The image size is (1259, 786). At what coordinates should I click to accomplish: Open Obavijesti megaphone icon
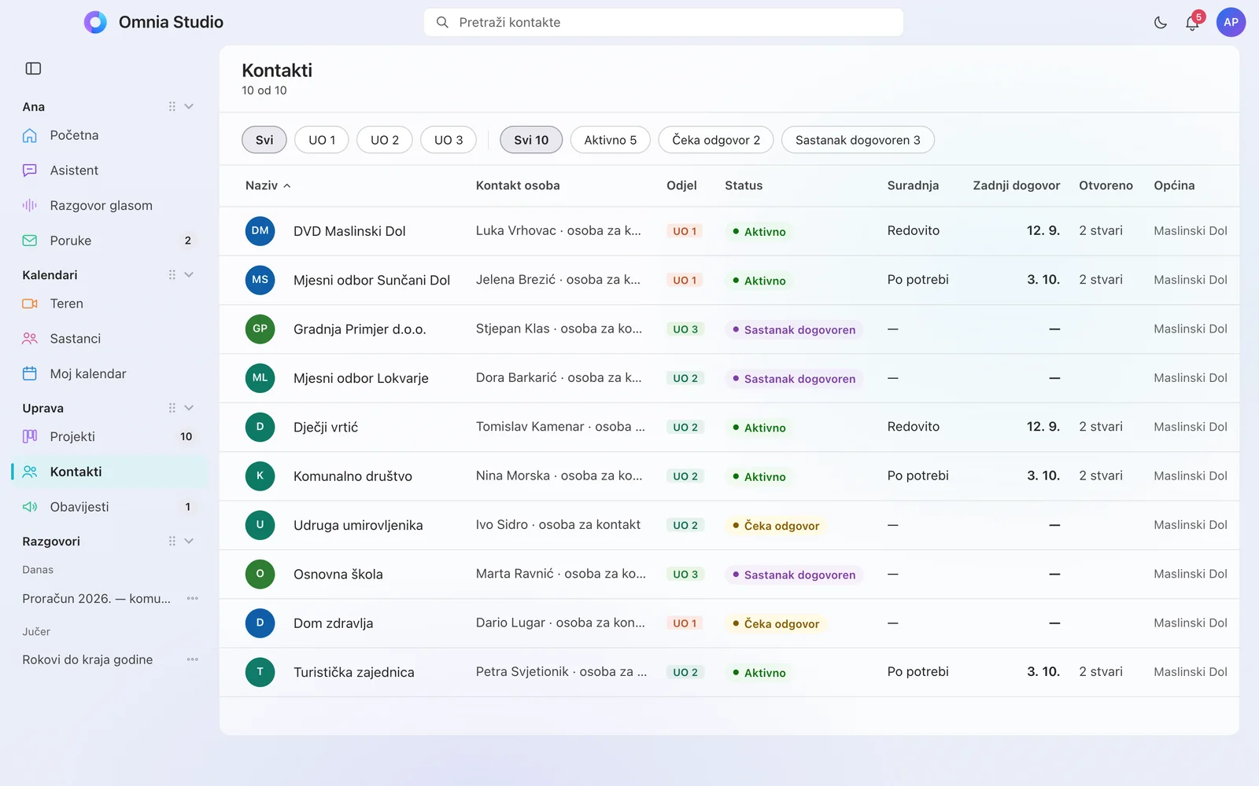click(30, 507)
